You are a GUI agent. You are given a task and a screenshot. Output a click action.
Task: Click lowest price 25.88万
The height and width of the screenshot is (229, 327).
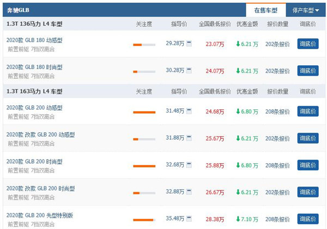pos(215,165)
